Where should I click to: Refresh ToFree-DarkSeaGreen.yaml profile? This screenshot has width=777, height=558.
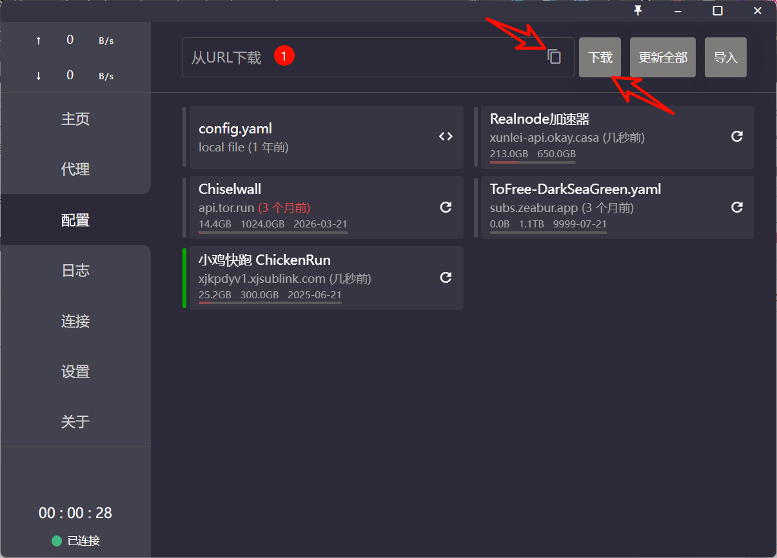point(737,207)
